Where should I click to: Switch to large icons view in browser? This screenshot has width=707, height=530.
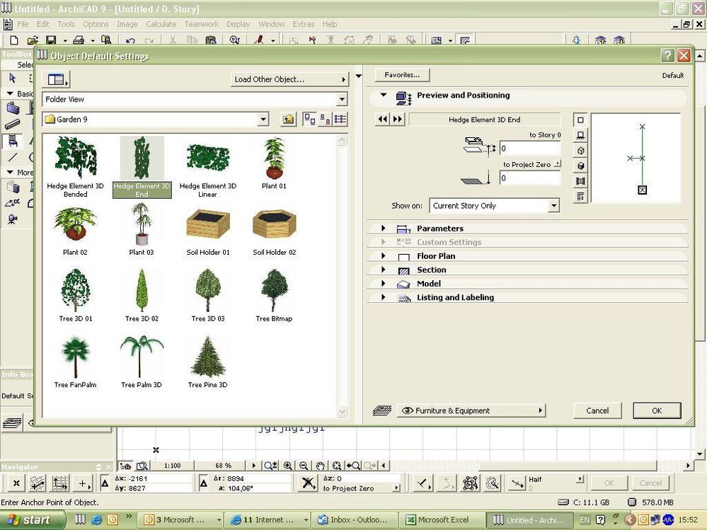click(309, 120)
